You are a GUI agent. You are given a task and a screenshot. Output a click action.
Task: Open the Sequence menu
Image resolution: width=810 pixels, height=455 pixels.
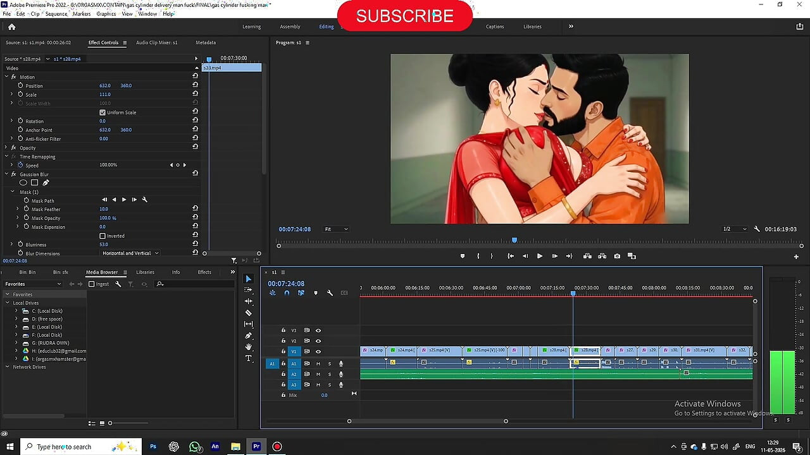coord(56,13)
